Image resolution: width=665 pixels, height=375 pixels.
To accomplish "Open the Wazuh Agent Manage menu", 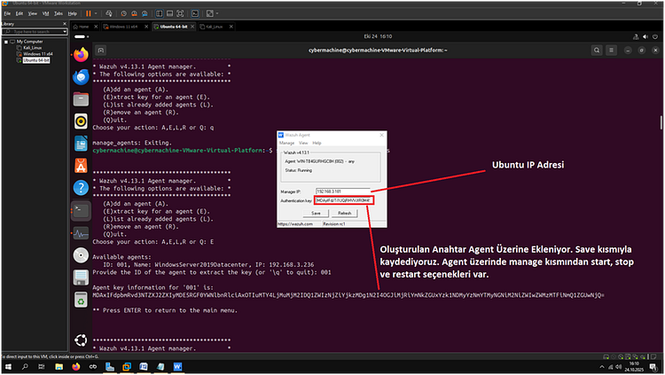I will point(286,144).
